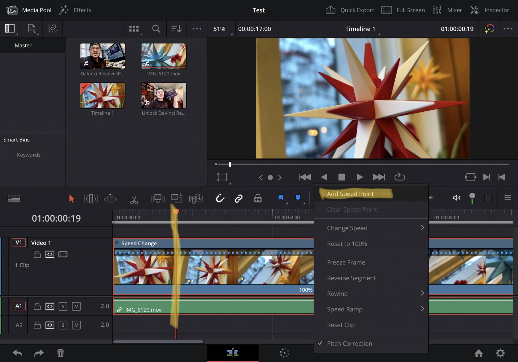This screenshot has width=518, height=362.
Task: Select the IMG_6120.mov thumbnail
Action: 163,56
